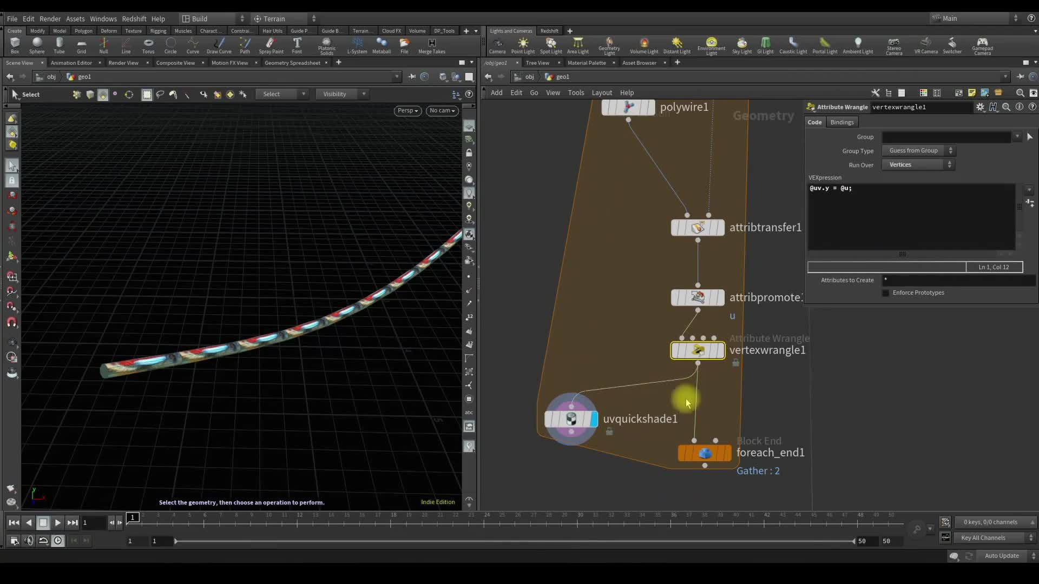Select the L-System shelf tool
The image size is (1039, 584).
[x=357, y=45]
